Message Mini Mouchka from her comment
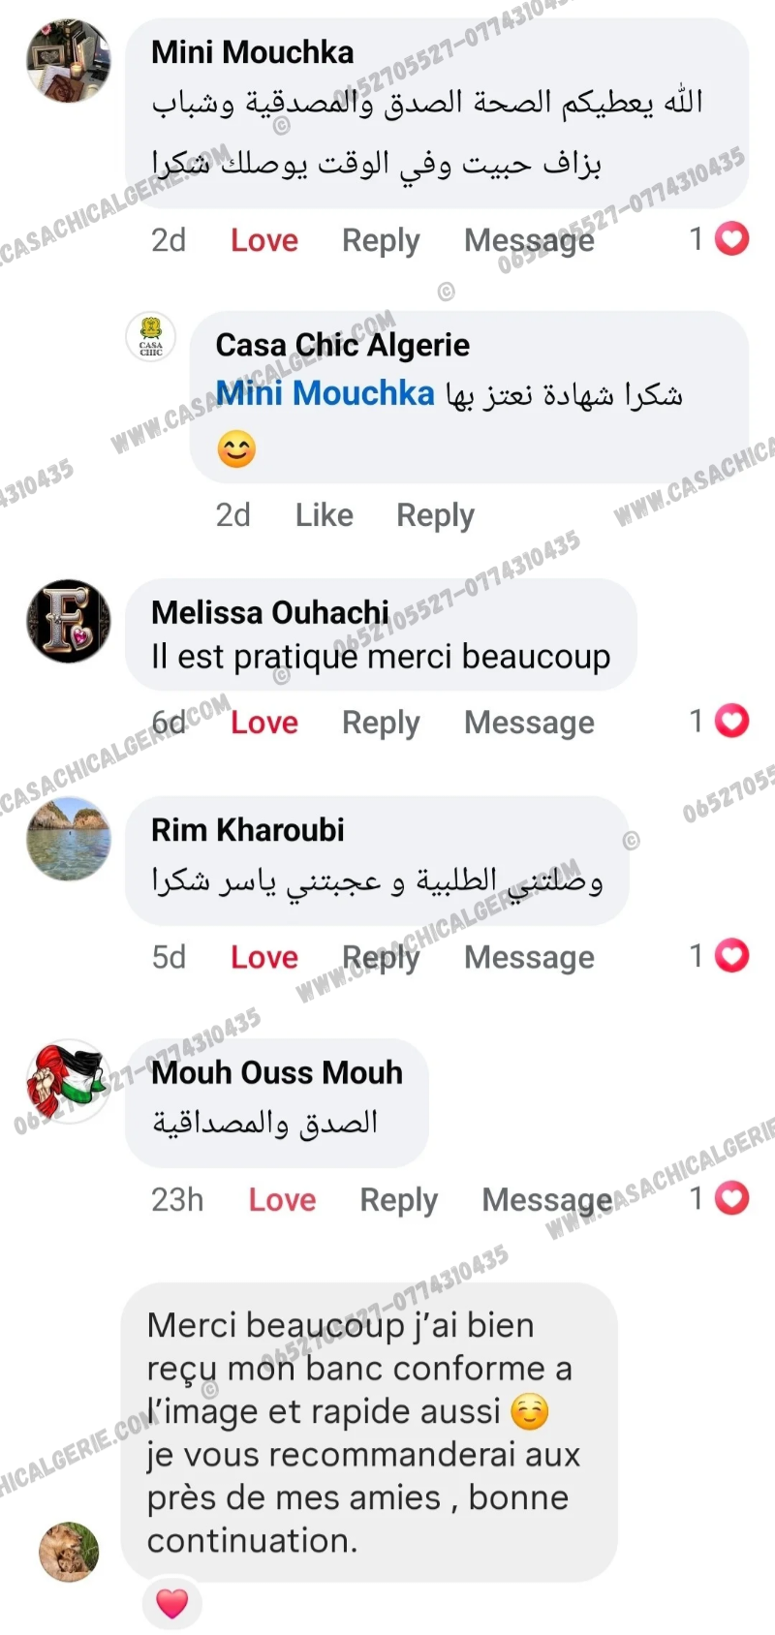The image size is (775, 1635). point(529,240)
